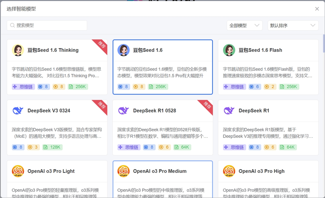
Task: Click the 推荐 ribbon on DeepSeek V3 0324
Action: click(x=101, y=106)
